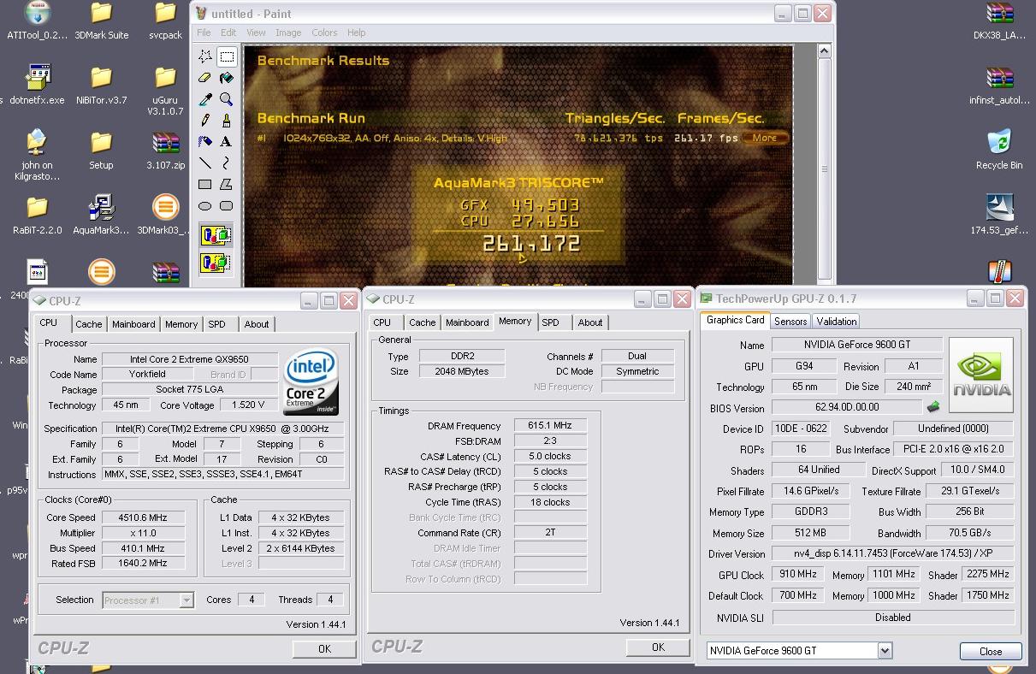Pick the Eraser tool in Paint
This screenshot has height=674, width=1036.
coord(205,78)
